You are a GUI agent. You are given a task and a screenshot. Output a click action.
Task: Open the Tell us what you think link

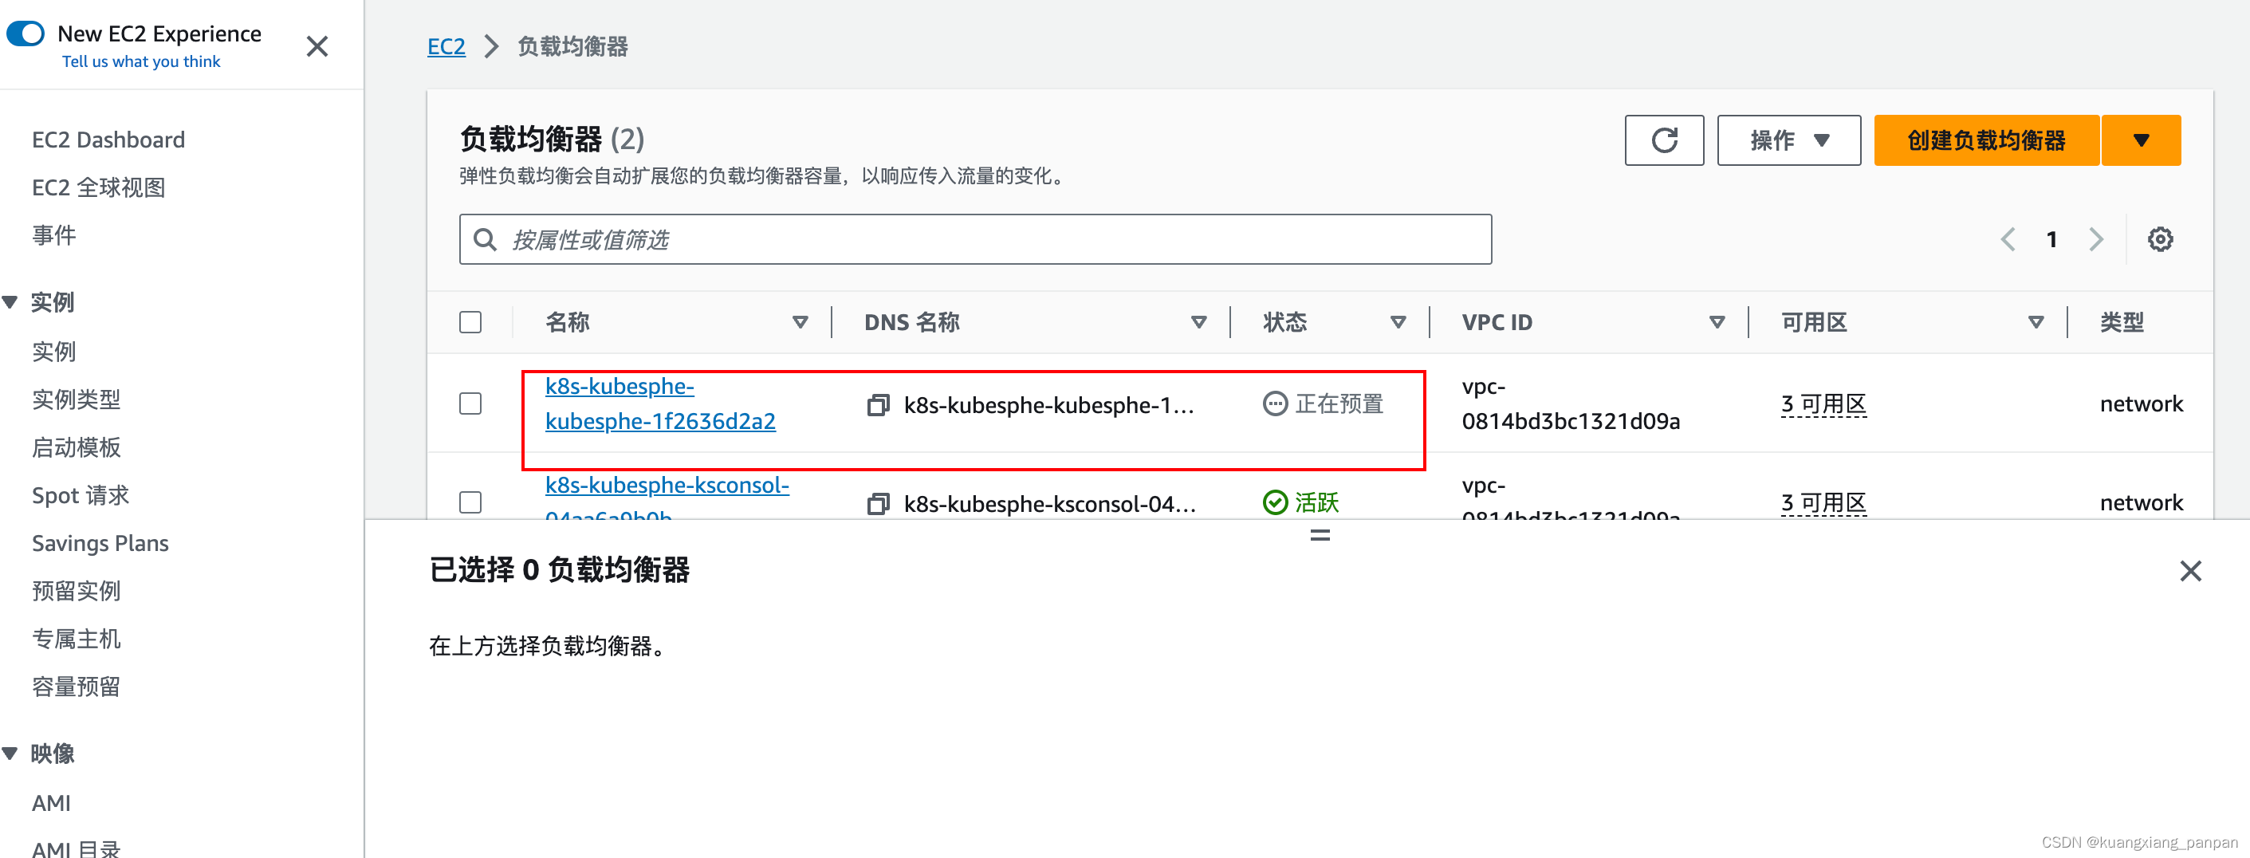[x=140, y=62]
